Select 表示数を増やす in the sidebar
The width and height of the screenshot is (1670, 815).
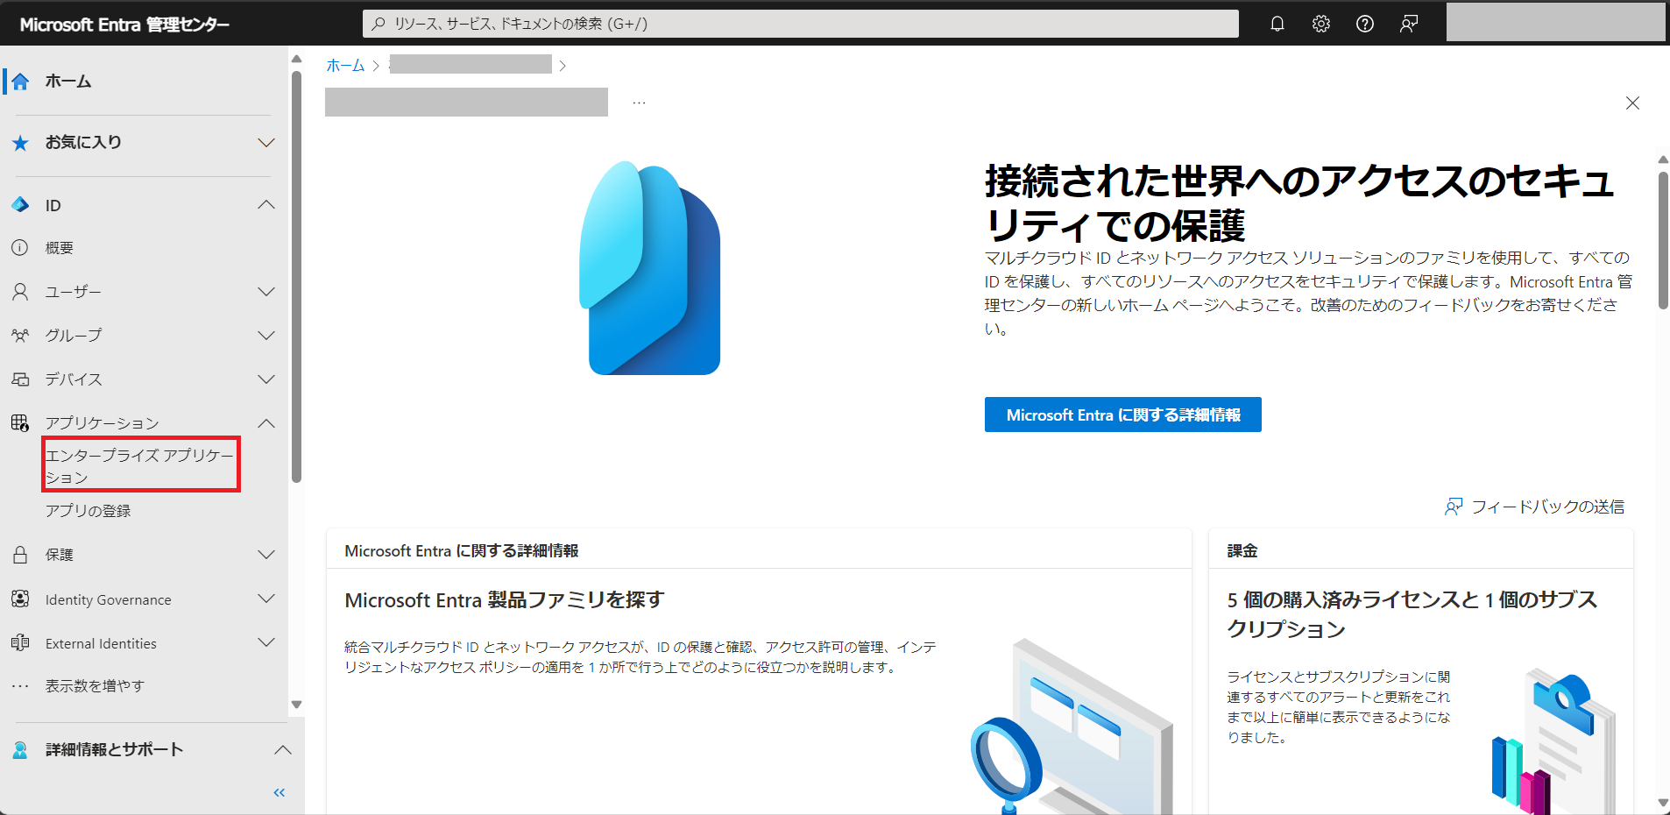[x=95, y=686]
